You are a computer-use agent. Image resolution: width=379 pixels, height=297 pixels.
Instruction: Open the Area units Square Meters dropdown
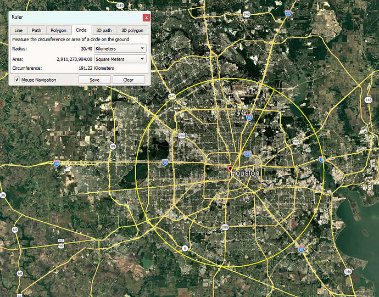[x=120, y=59]
